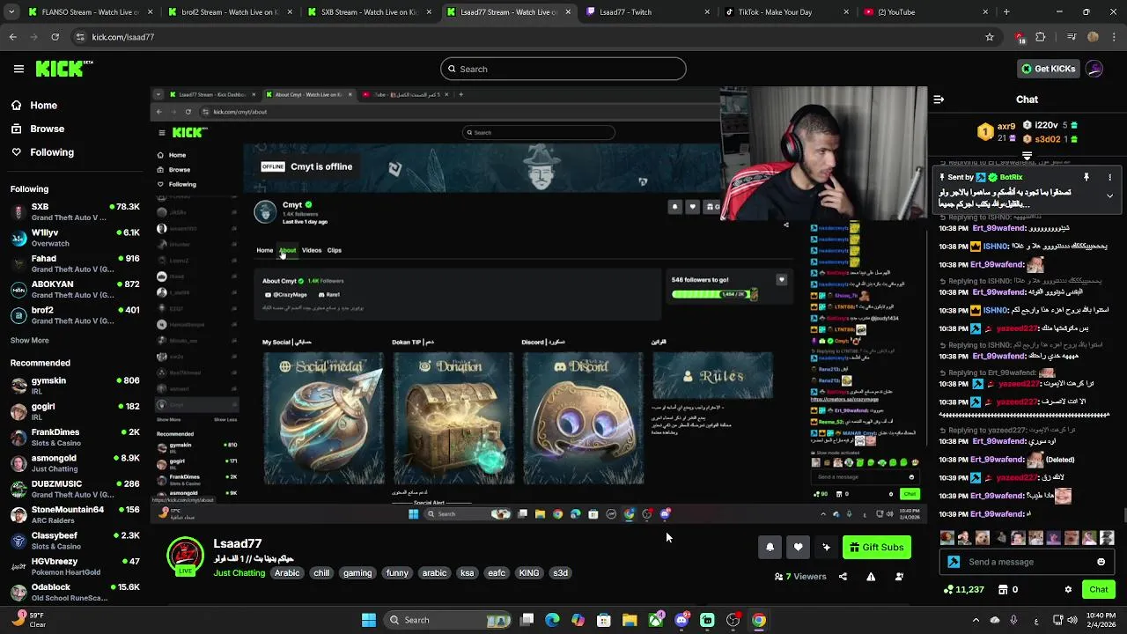Go back to the previous page in Chrome
The width and height of the screenshot is (1127, 634).
tap(12, 37)
